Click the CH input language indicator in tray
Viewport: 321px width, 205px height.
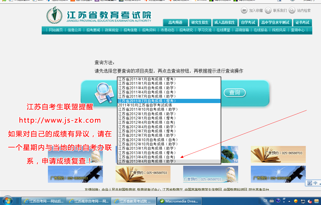click(x=265, y=201)
